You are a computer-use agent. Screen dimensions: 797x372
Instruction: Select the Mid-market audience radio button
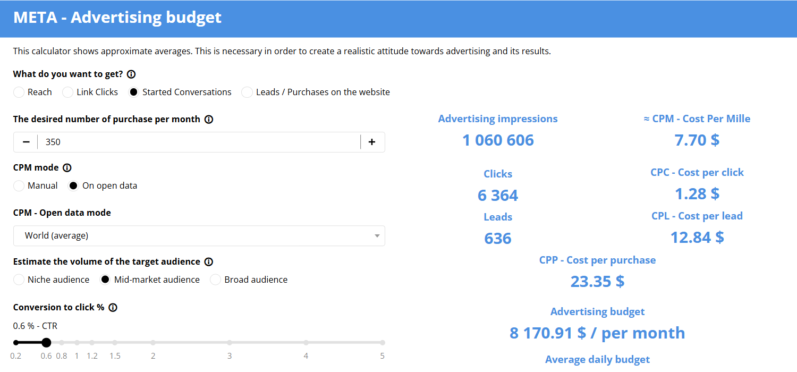pyautogui.click(x=105, y=280)
